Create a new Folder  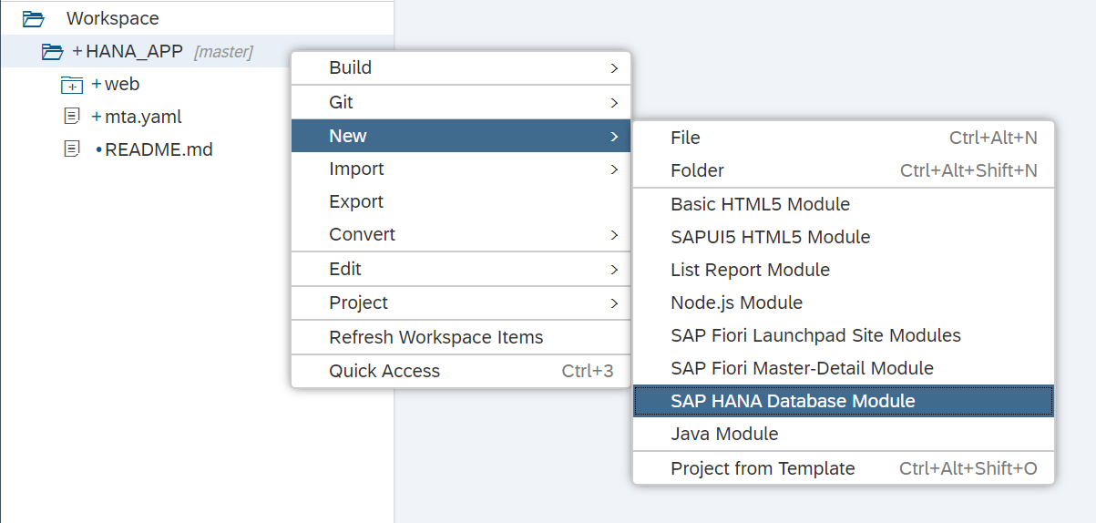point(844,170)
